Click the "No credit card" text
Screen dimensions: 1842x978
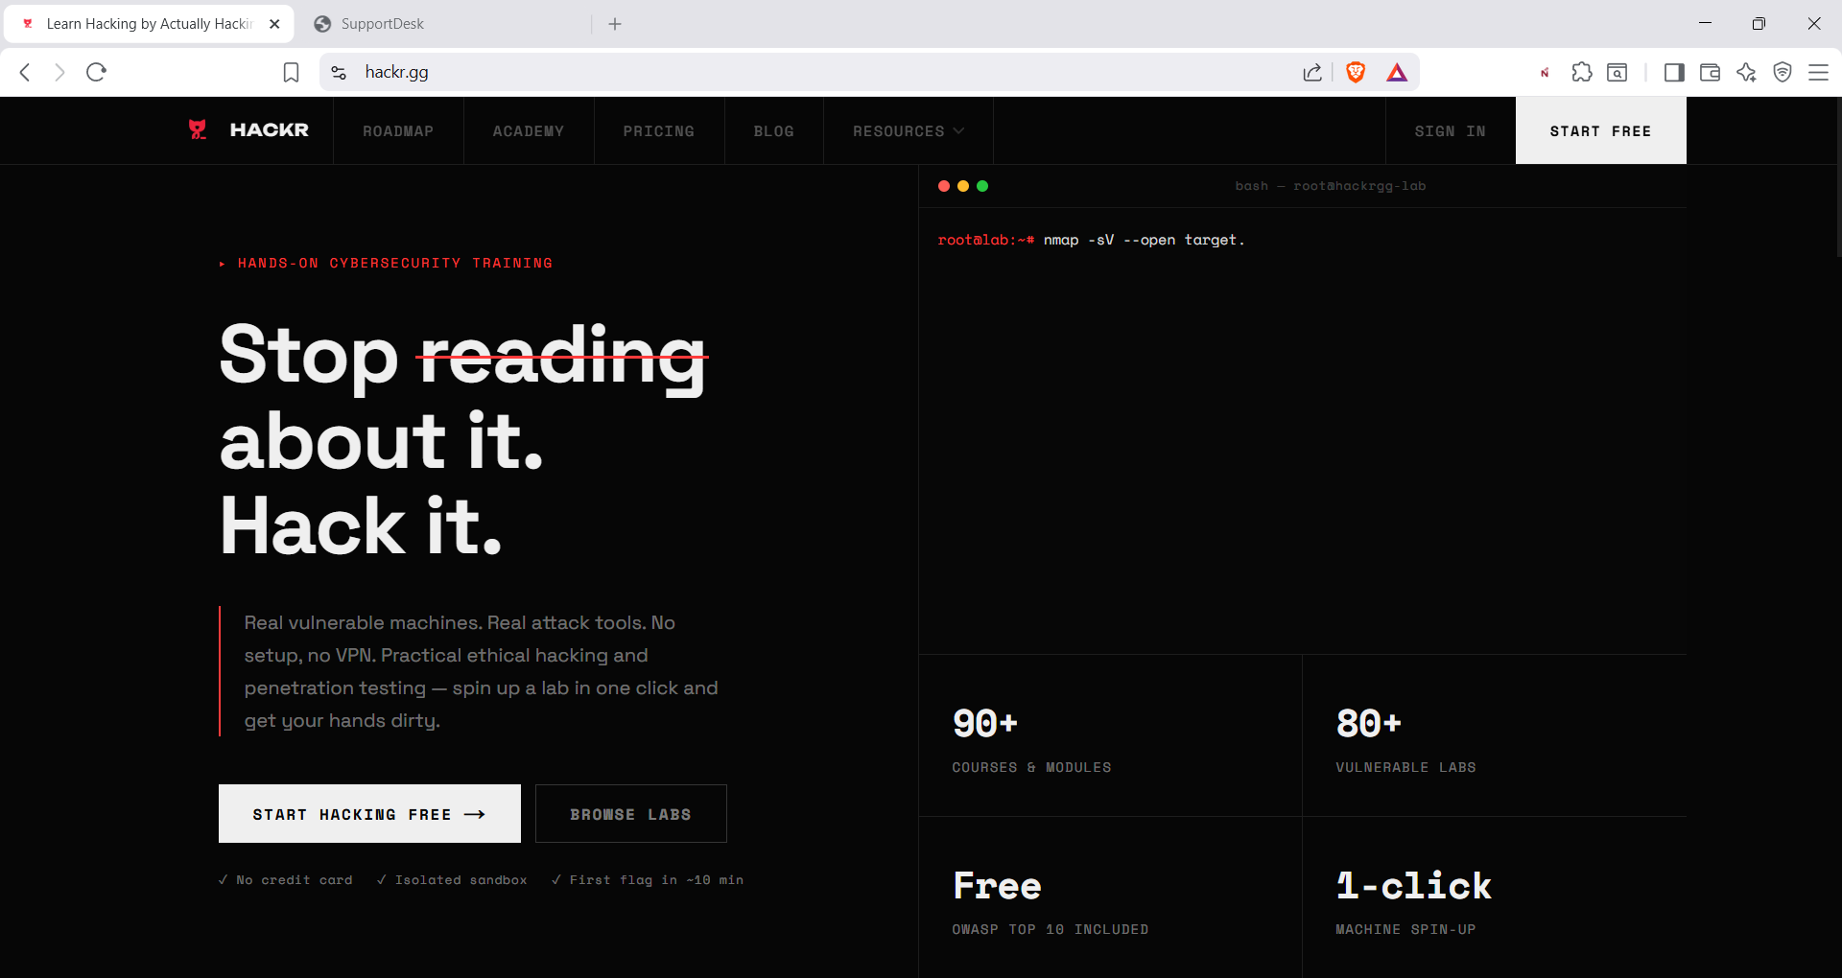tap(295, 880)
